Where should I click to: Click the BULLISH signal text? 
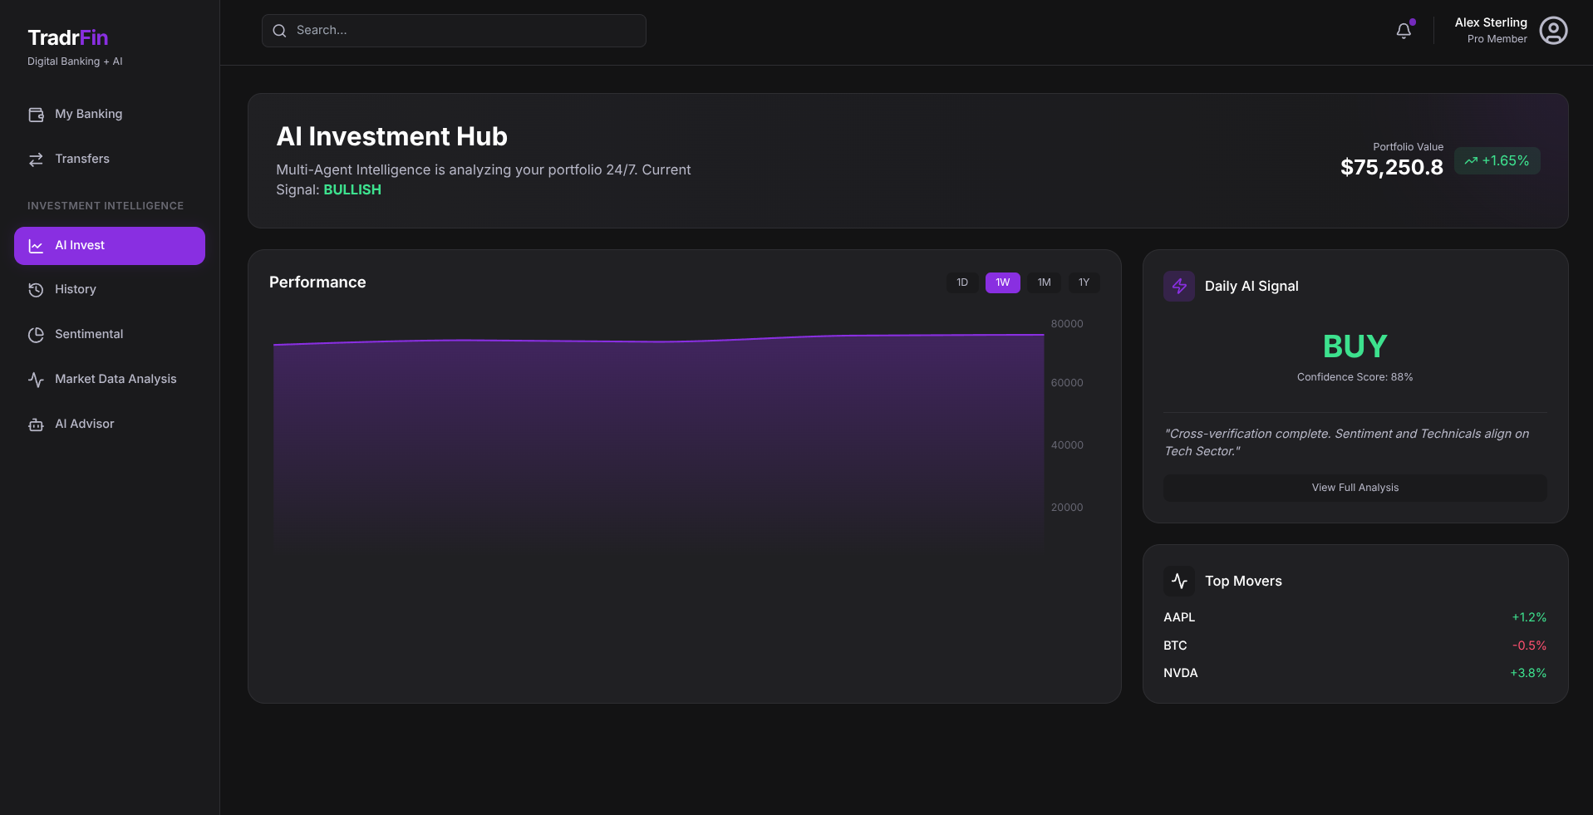(x=352, y=190)
